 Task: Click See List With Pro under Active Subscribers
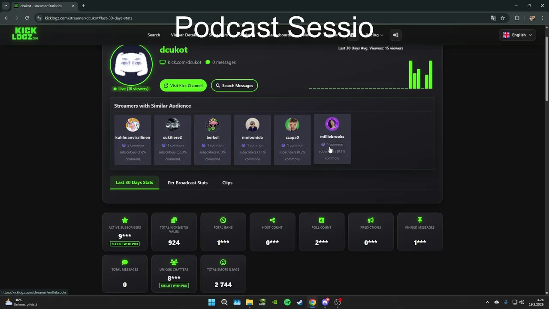pyautogui.click(x=125, y=244)
